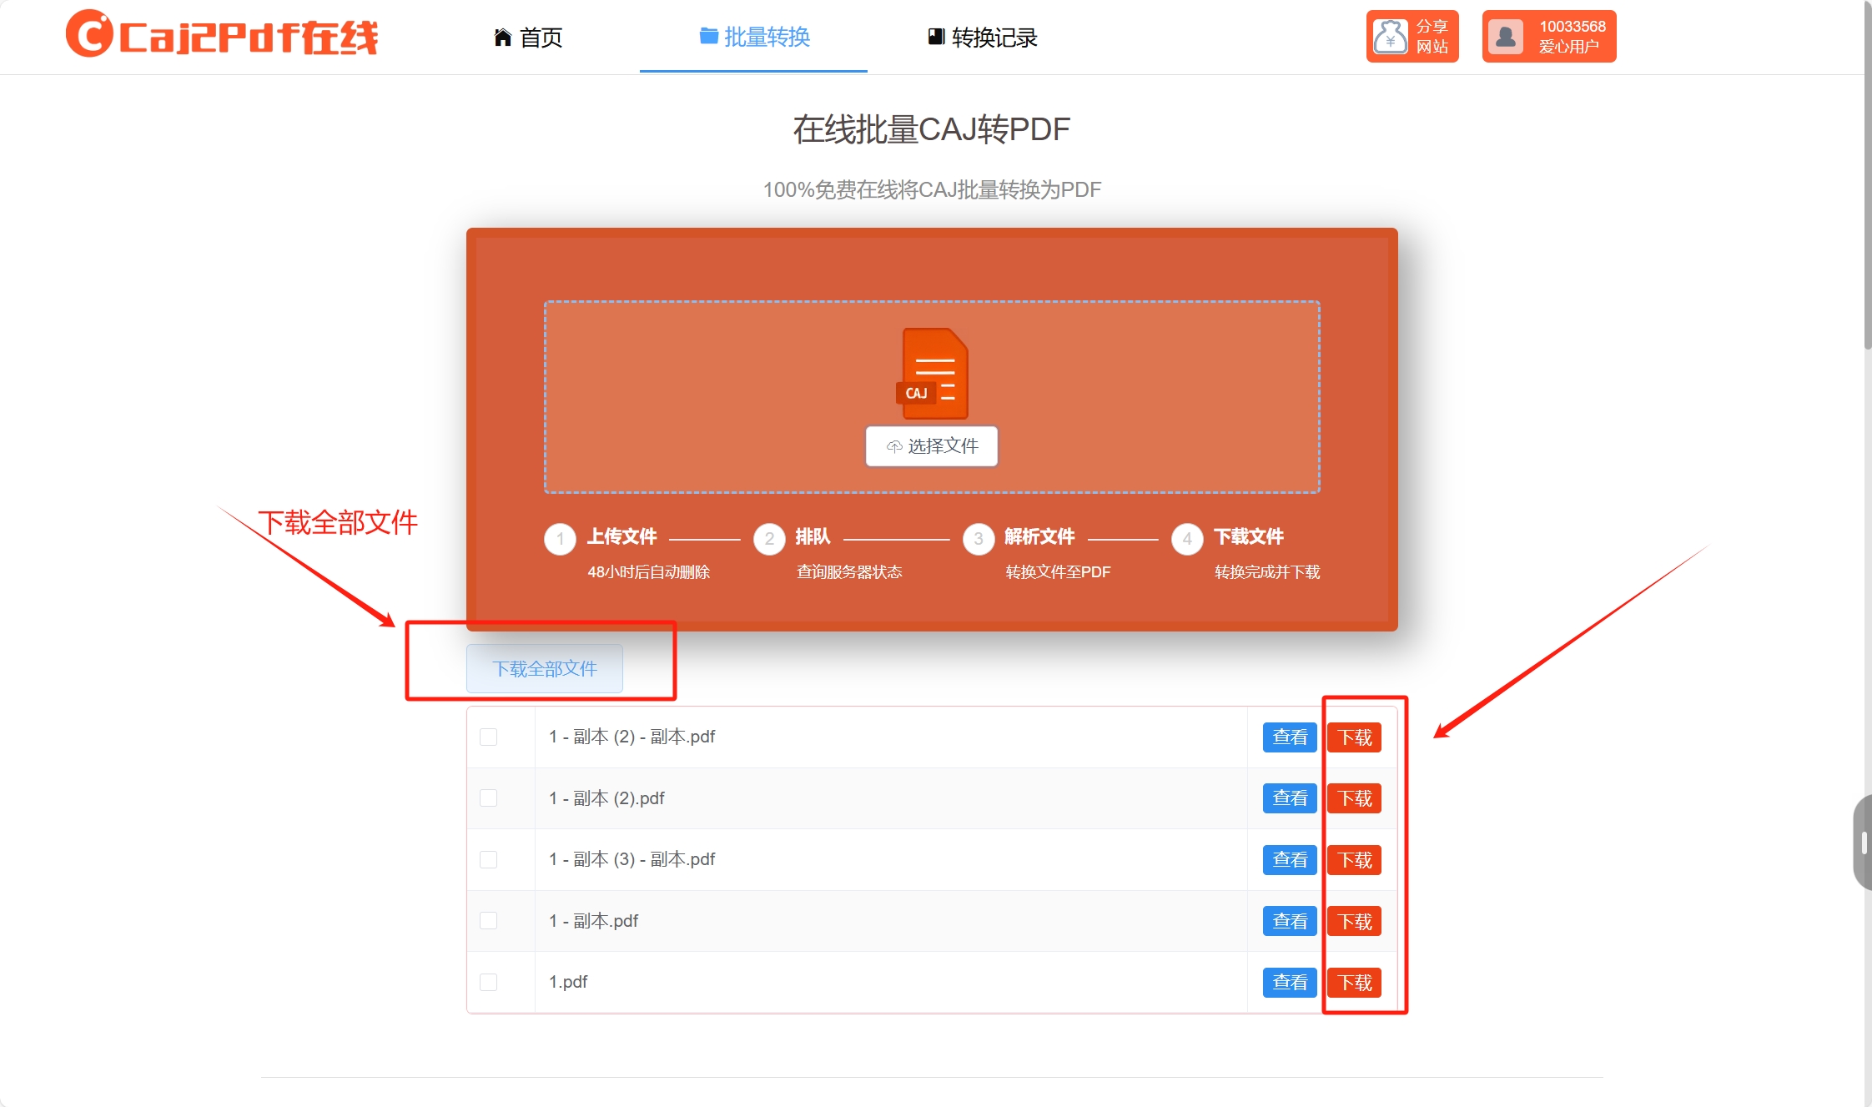
Task: Click the home icon beside 首页
Action: pos(502,36)
